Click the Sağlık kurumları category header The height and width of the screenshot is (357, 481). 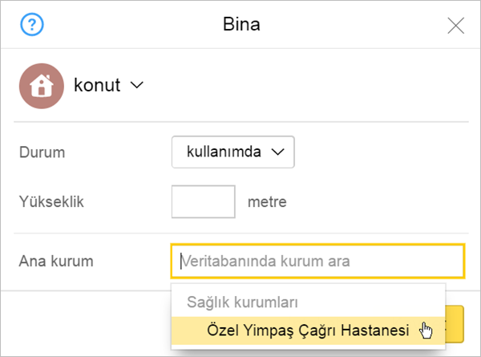[x=242, y=302]
